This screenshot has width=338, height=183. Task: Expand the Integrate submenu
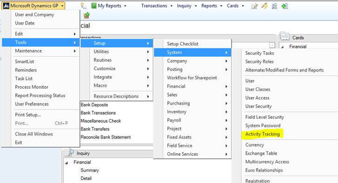click(117, 77)
